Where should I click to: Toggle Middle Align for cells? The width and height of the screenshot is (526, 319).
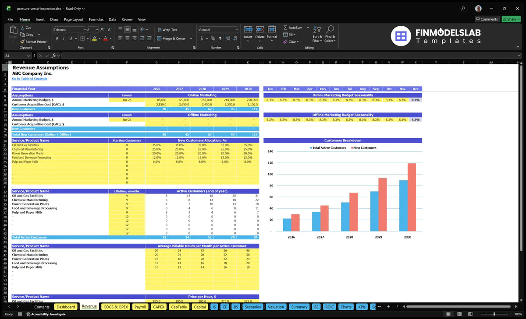(x=127, y=30)
